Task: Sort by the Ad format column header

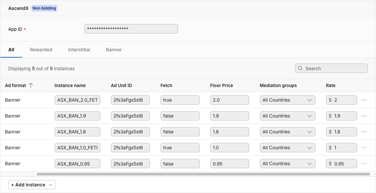Action: pos(15,85)
